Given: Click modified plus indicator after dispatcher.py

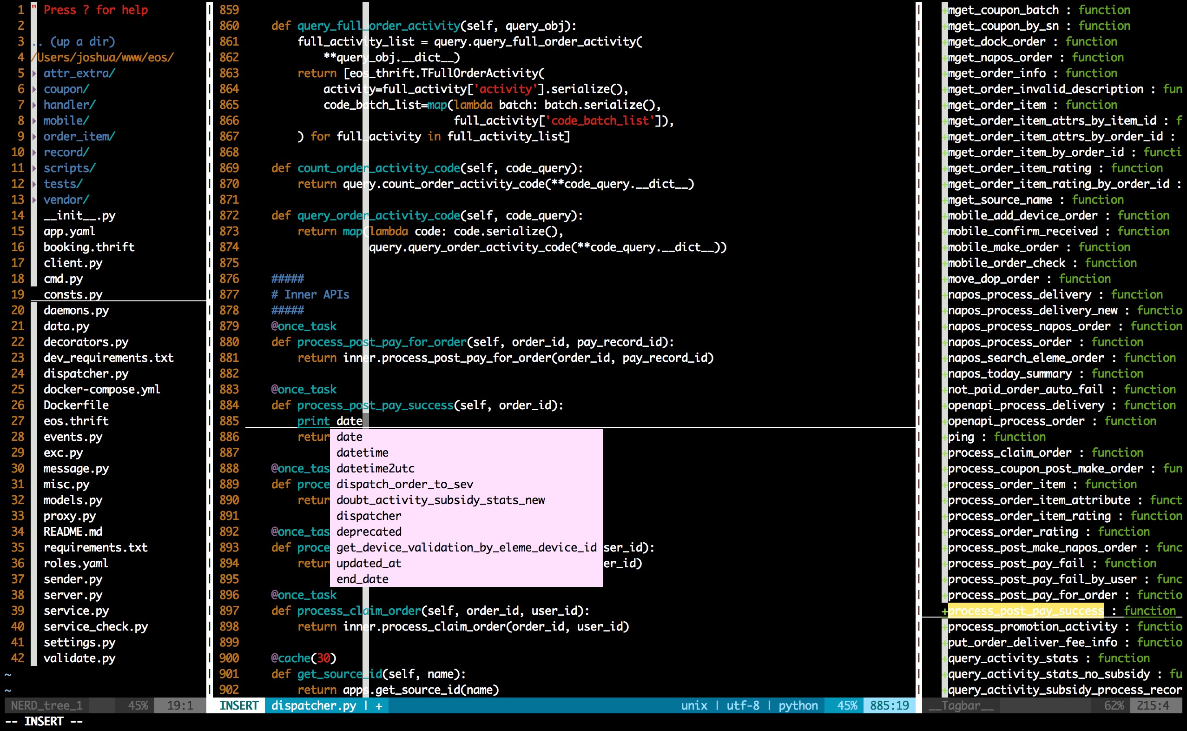Looking at the screenshot, I should point(379,706).
